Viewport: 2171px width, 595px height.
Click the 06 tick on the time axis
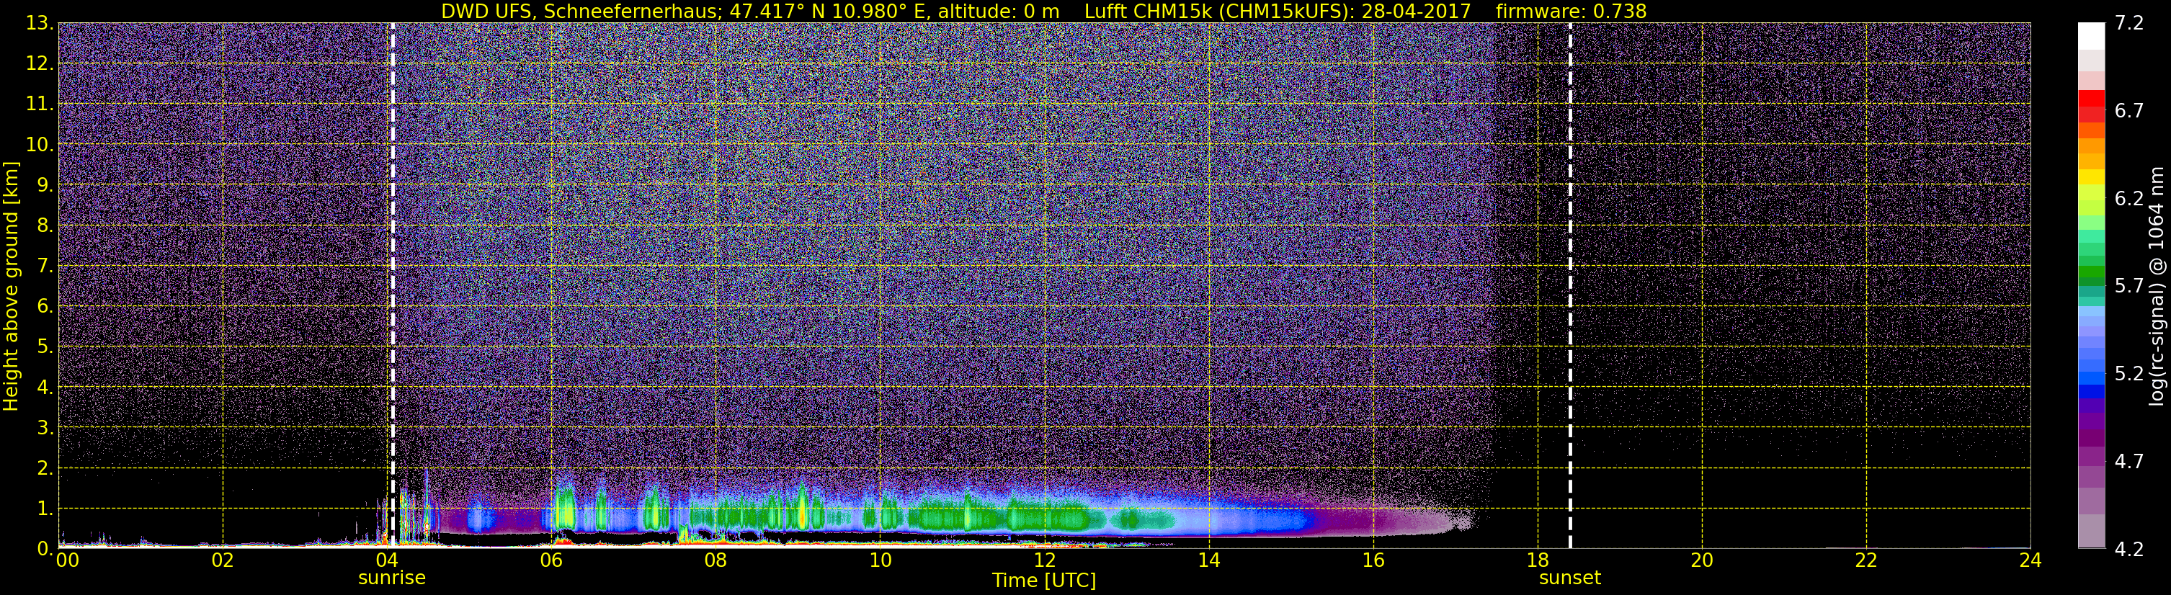pyautogui.click(x=551, y=560)
